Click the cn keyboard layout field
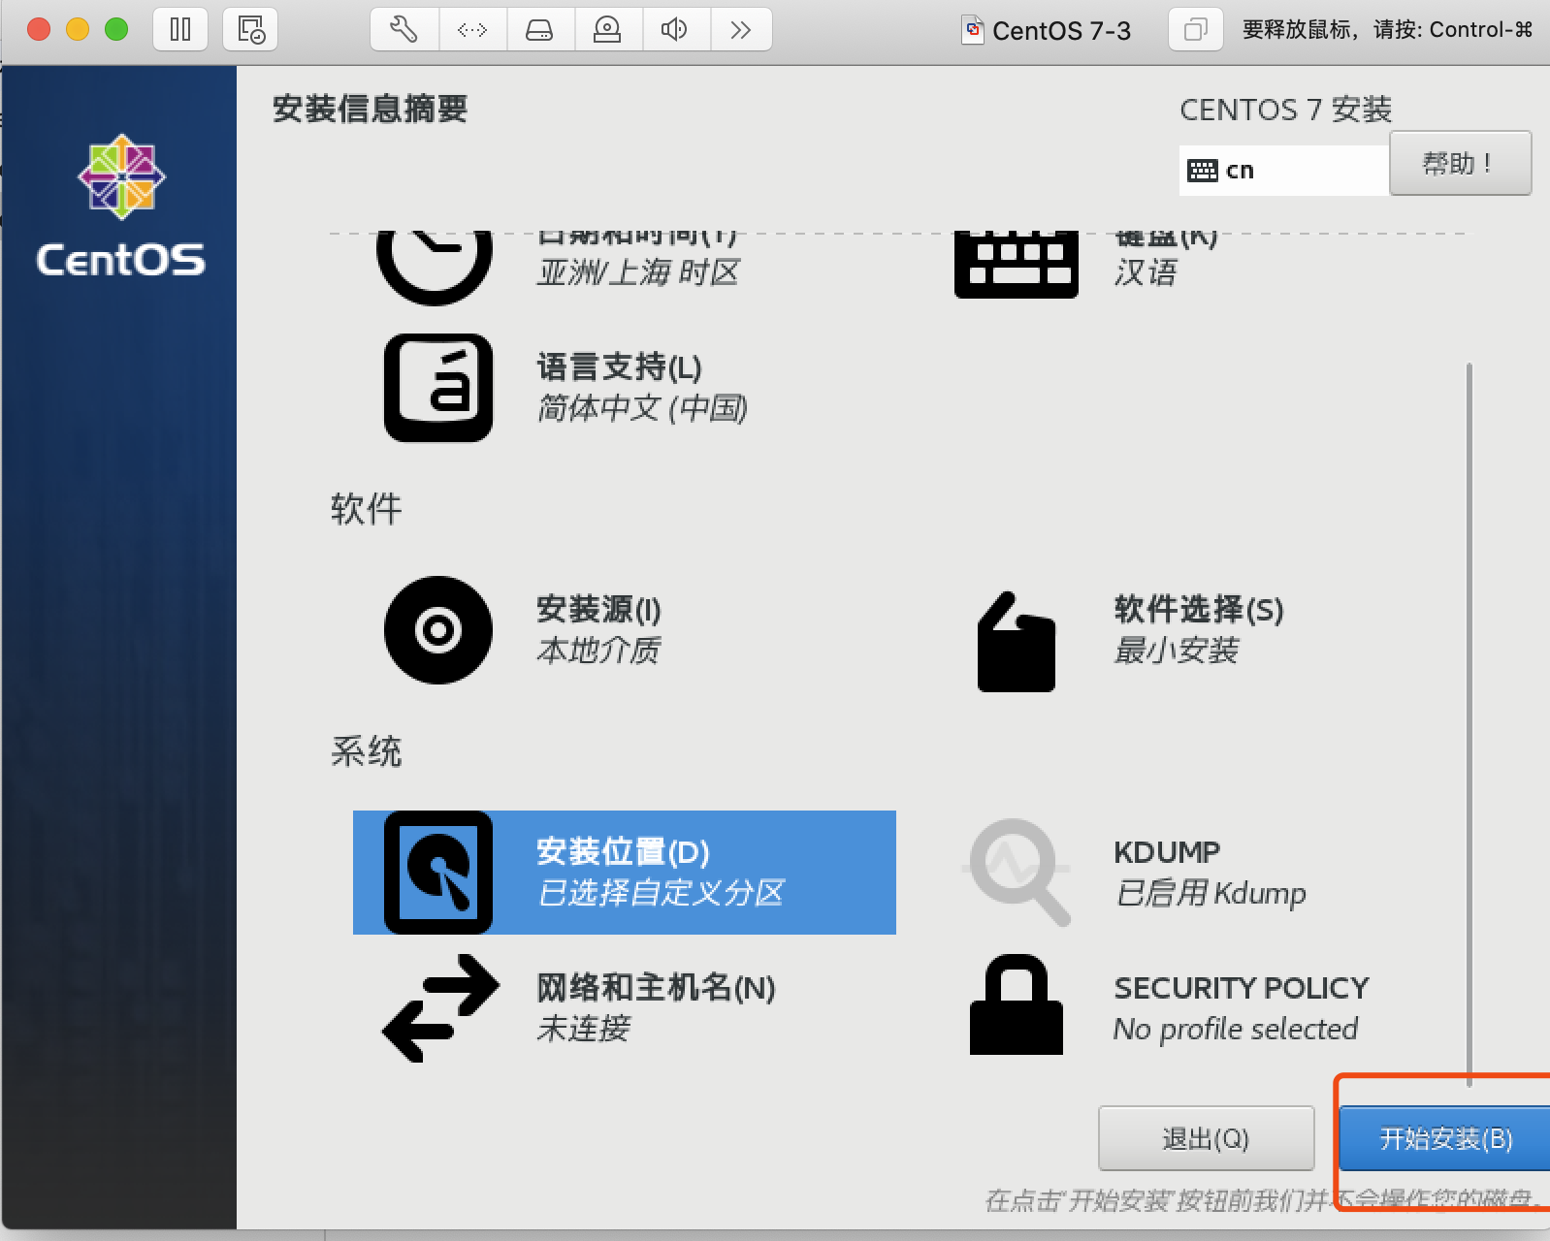Image resolution: width=1550 pixels, height=1241 pixels. tap(1284, 171)
